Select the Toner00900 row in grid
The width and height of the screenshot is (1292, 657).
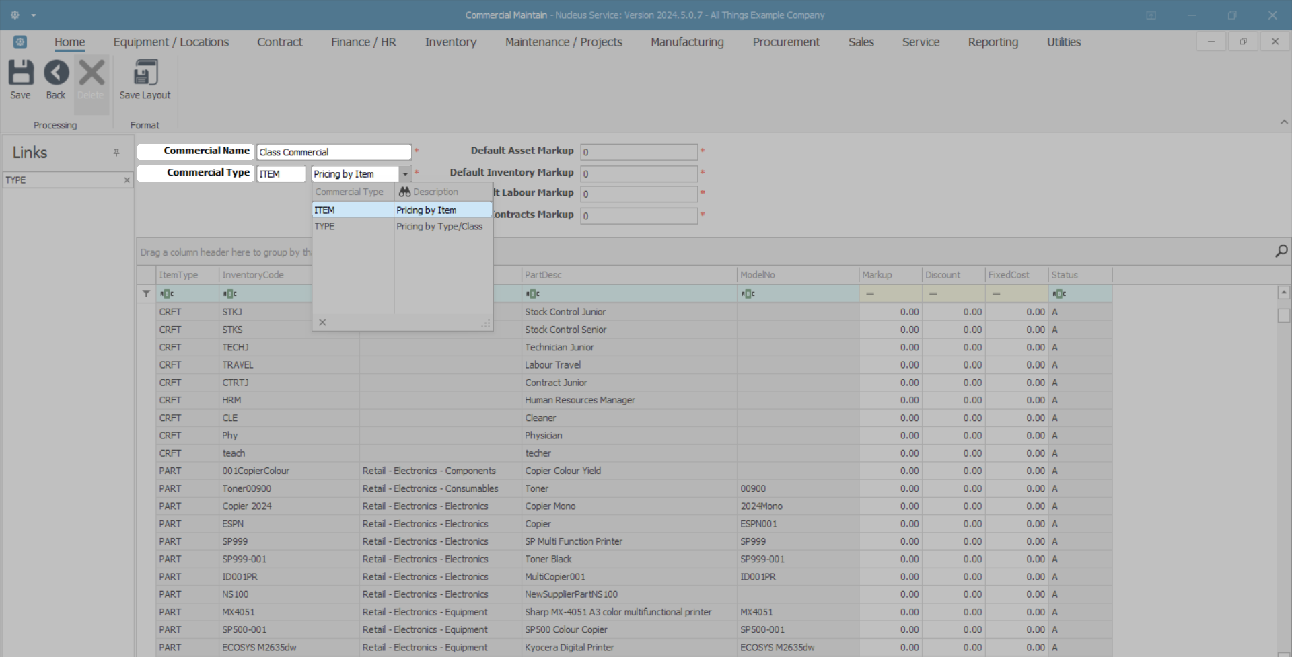tap(247, 489)
